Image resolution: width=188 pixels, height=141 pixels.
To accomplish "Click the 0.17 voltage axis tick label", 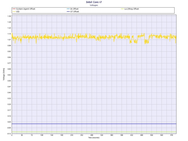I will (x=9, y=110).
